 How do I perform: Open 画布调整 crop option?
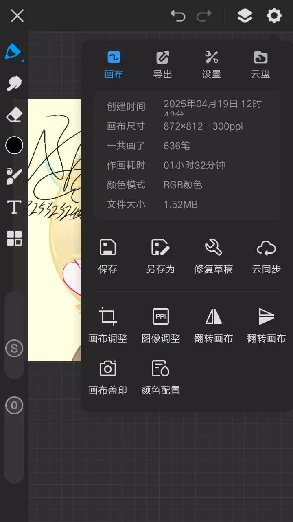[108, 325]
